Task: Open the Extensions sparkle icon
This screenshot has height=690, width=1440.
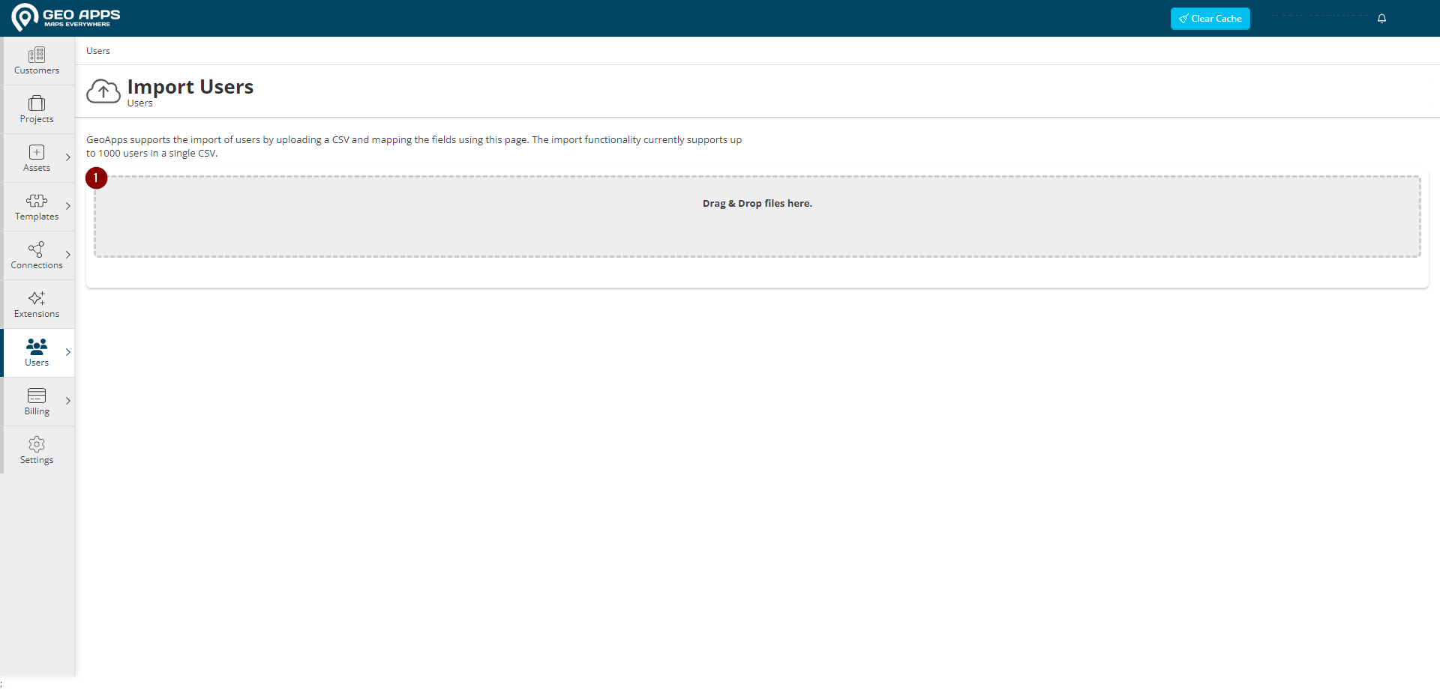Action: click(x=37, y=298)
